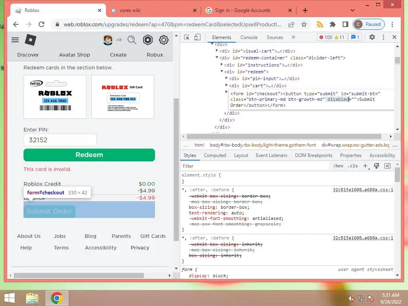Open the Layout tab
Image resolution: width=408 pixels, height=306 pixels.
click(241, 155)
